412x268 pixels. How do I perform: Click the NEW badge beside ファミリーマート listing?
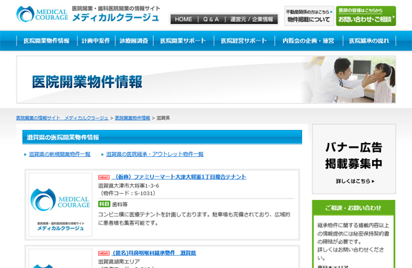point(104,177)
